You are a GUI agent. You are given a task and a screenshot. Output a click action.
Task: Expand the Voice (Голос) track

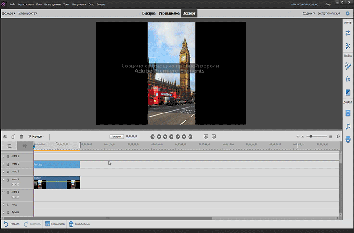pyautogui.click(x=3, y=205)
